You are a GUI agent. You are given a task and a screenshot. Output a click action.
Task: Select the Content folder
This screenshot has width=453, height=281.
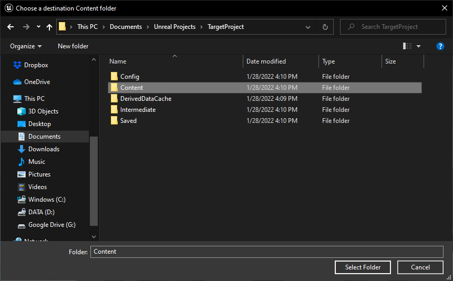(265, 88)
